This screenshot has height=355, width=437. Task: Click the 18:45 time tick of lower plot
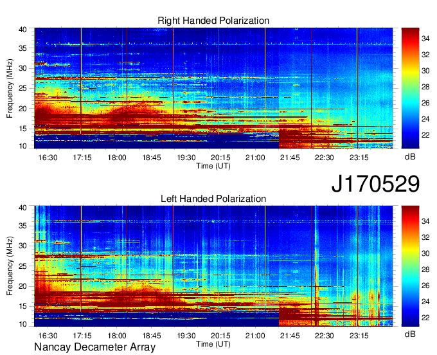(x=152, y=336)
